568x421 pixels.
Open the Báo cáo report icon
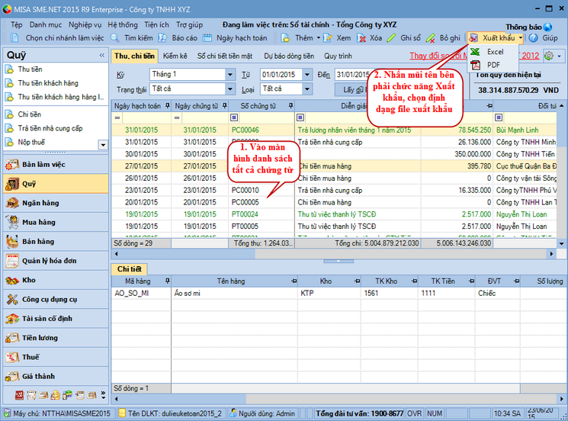click(x=162, y=37)
